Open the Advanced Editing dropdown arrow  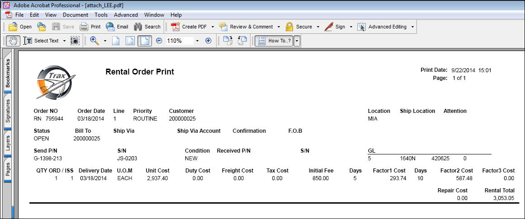click(x=412, y=27)
